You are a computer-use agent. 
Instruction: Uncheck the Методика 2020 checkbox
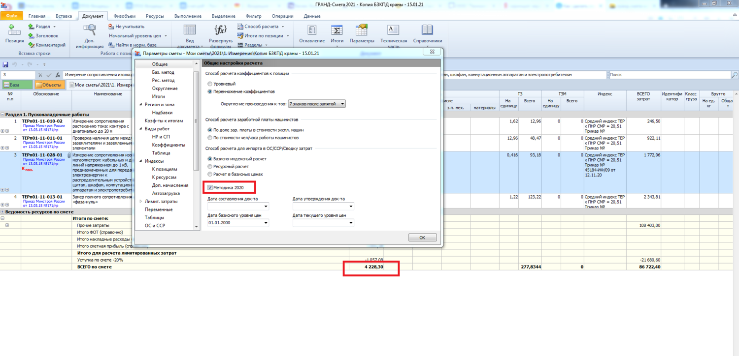click(210, 187)
